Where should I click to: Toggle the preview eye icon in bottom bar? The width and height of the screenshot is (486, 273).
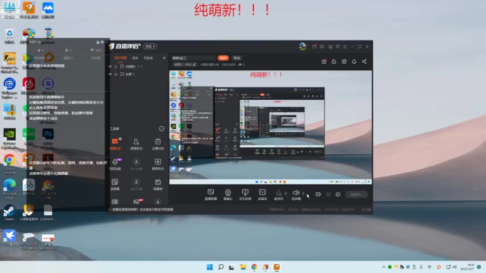click(328, 194)
